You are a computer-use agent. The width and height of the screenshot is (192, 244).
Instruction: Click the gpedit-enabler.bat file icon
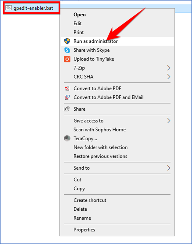pos(9,8)
